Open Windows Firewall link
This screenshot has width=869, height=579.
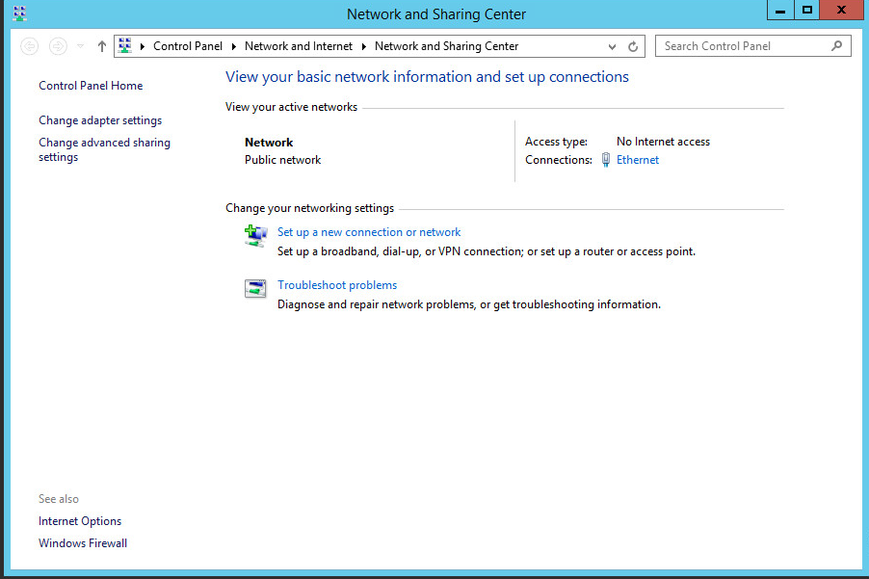coord(83,543)
